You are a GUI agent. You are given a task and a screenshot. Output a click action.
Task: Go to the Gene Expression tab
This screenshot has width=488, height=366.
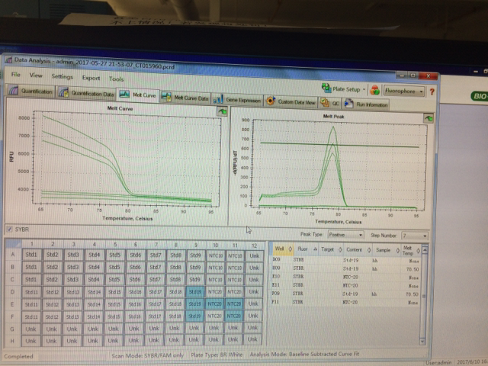click(236, 100)
